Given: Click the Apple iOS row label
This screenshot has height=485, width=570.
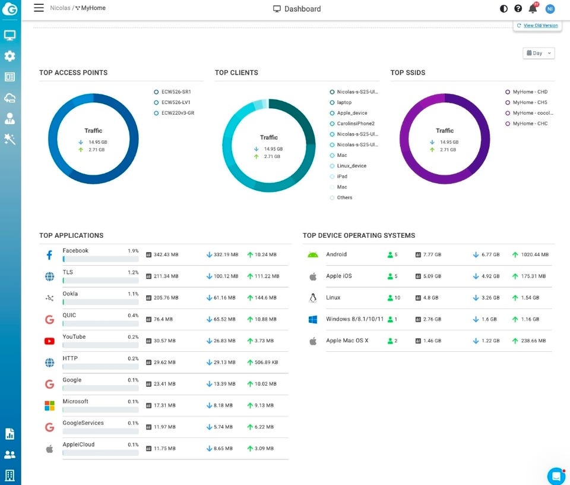Looking at the screenshot, I should (339, 276).
